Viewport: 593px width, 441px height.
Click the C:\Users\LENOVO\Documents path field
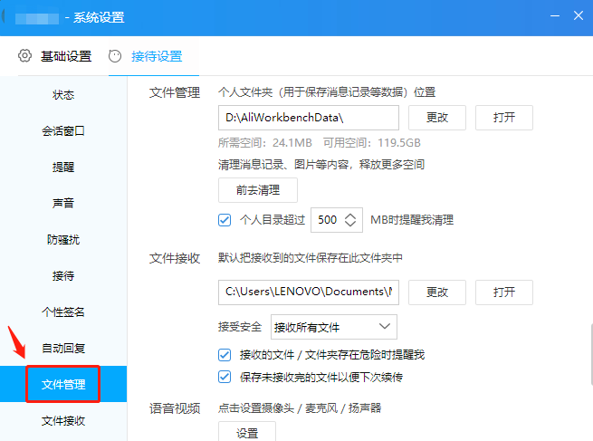[309, 292]
